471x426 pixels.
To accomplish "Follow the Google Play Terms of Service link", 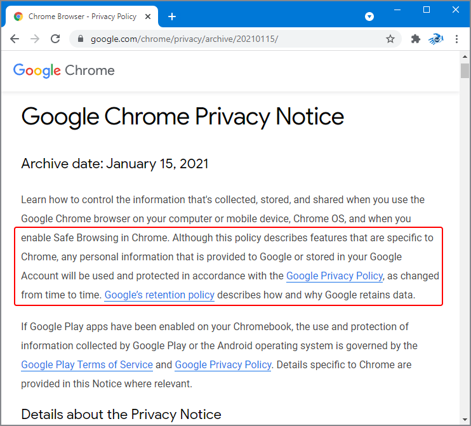I will [87, 364].
